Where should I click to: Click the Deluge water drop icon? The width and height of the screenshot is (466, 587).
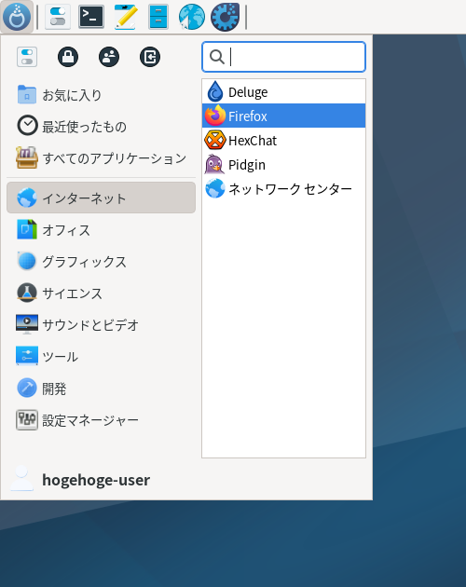(215, 91)
